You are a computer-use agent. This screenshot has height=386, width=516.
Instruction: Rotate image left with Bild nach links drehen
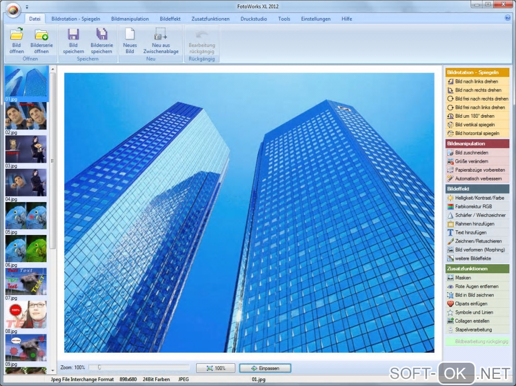(x=477, y=81)
